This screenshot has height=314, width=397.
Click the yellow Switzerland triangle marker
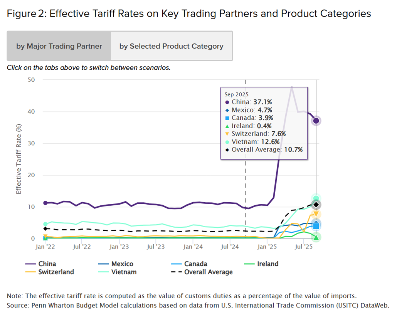(x=316, y=214)
